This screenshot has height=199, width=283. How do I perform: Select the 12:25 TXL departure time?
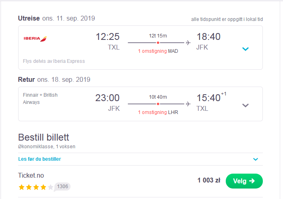click(x=108, y=41)
